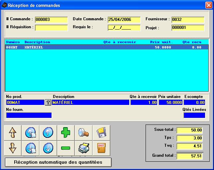
Task: Click the beige up arrow icon
Action: (x=13, y=133)
